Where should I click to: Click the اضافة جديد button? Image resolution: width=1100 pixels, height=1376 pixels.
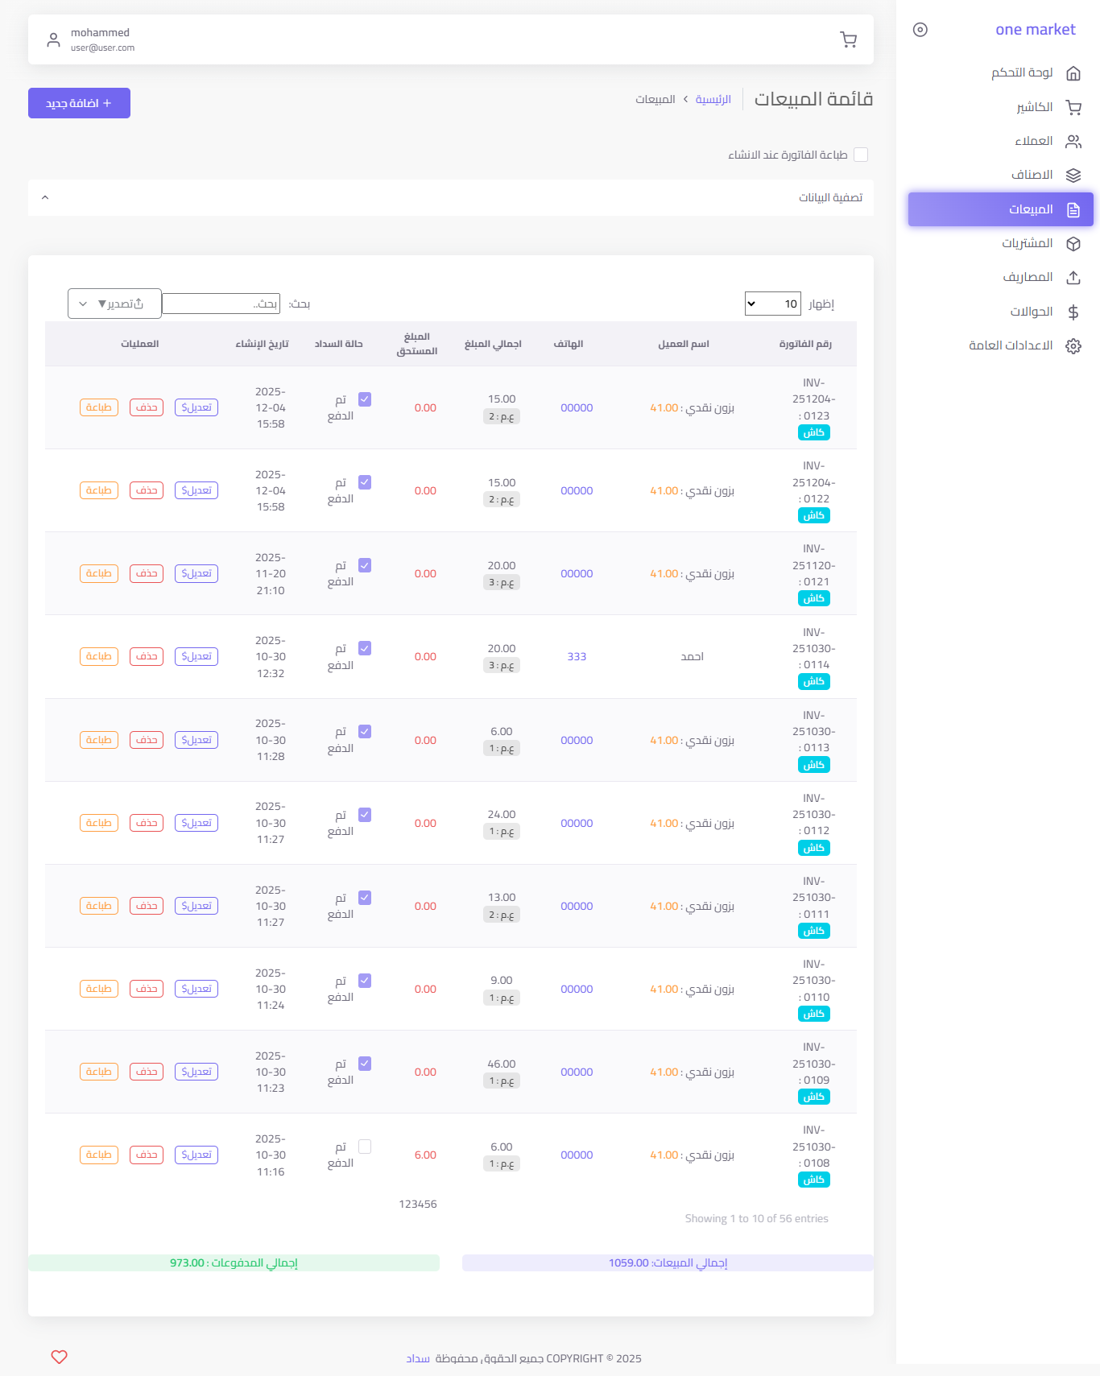pos(79,103)
